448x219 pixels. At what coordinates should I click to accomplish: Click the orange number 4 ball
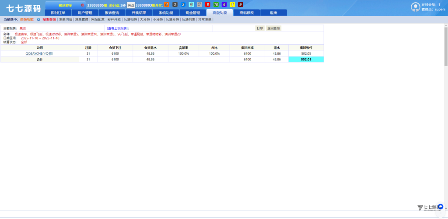[x=167, y=5]
